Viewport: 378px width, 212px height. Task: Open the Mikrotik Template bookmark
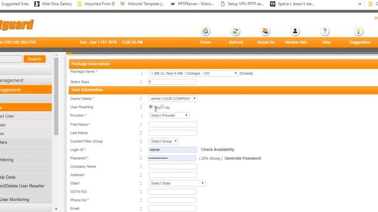pyautogui.click(x=142, y=4)
